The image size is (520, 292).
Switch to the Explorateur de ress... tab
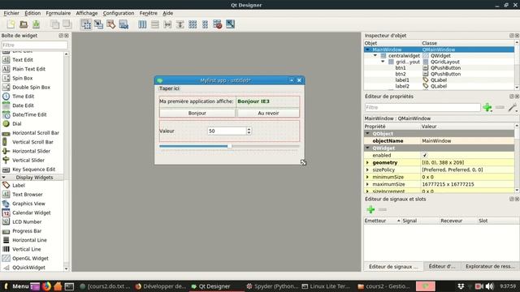[490, 267]
